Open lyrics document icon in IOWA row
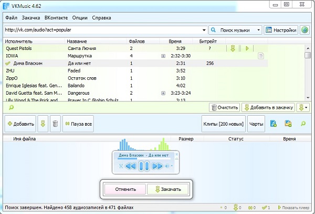Viewport: 315px width, 214px height. [260, 56]
